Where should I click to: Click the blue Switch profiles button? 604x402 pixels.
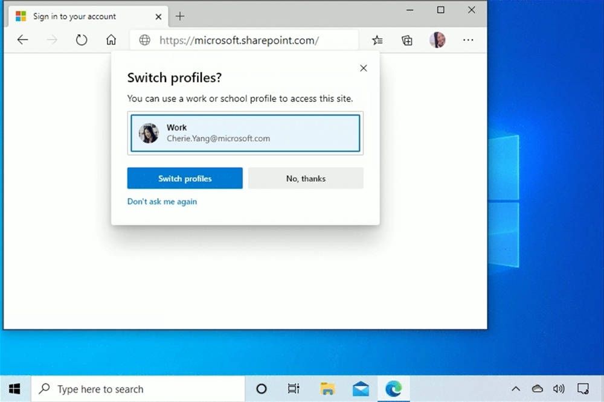(x=185, y=178)
